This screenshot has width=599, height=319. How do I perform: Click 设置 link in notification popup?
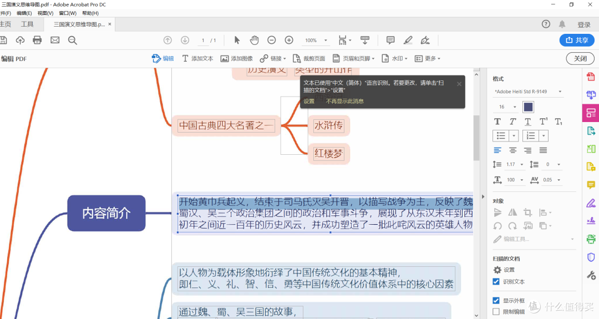pos(309,101)
